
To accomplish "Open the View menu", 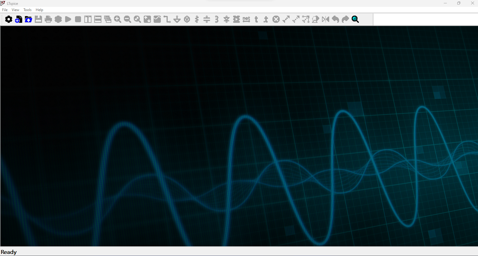I will [x=15, y=10].
